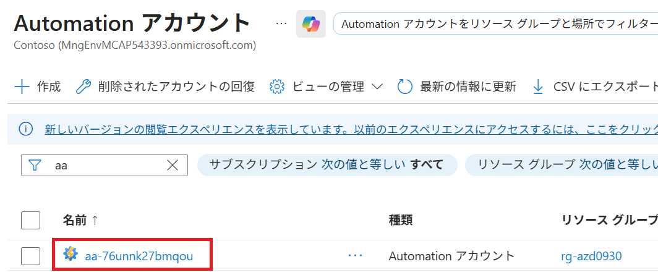Open the Copilot icon next to the title

(x=311, y=24)
